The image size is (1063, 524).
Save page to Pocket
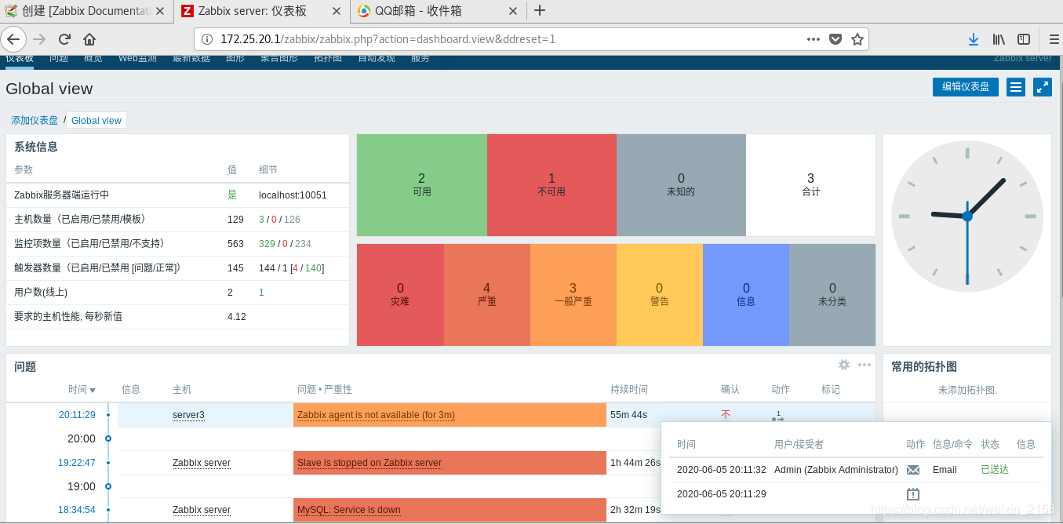(836, 39)
